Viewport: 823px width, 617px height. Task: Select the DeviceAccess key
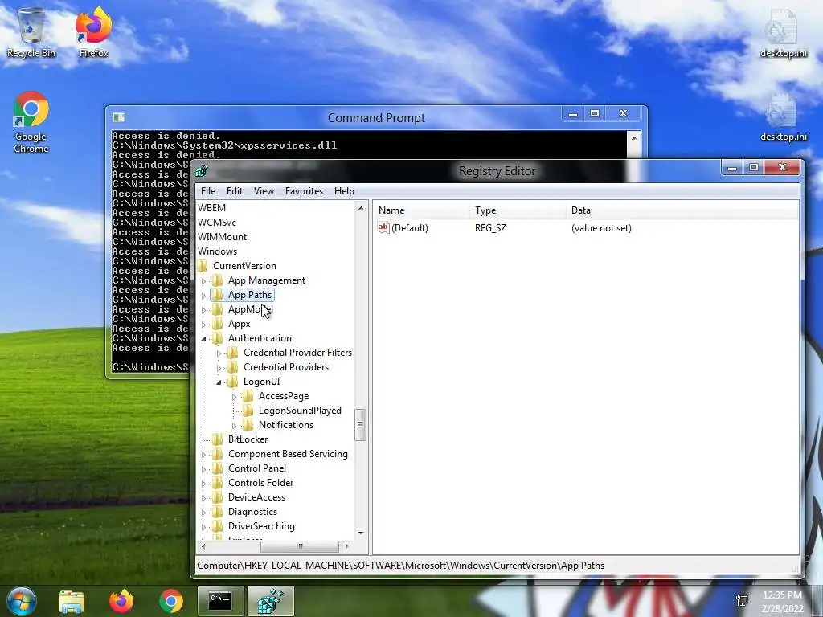click(x=256, y=496)
